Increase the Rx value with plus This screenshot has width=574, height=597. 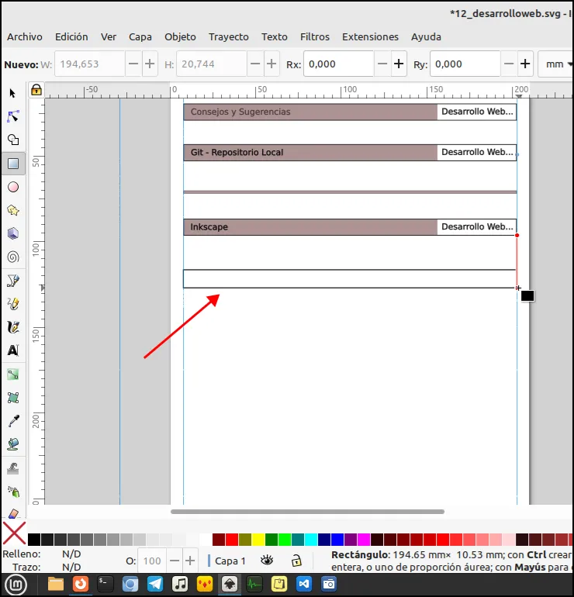[399, 64]
